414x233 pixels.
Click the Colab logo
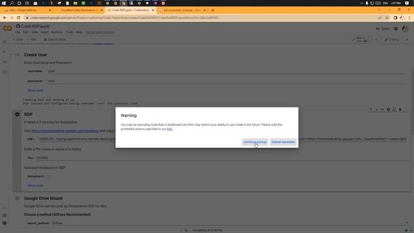[7, 28]
